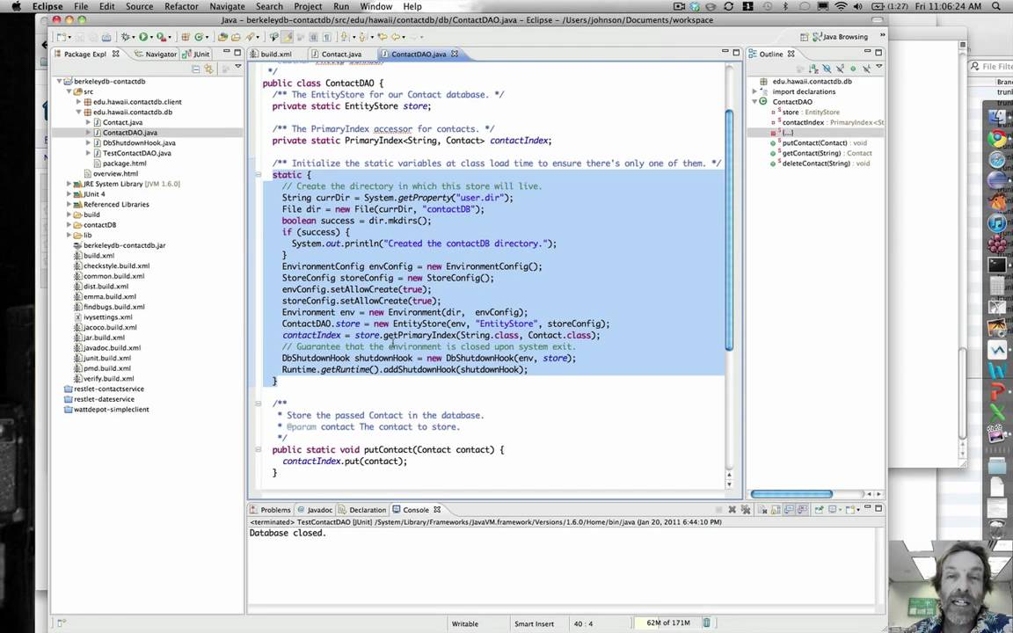Click the Back navigation arrow in toolbar
Viewport: 1013px width, 633px height.
point(395,38)
